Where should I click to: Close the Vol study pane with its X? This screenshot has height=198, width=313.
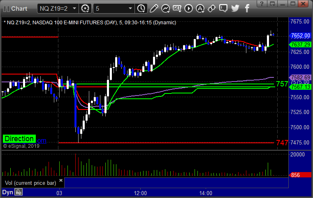pyautogui.click(x=61, y=180)
